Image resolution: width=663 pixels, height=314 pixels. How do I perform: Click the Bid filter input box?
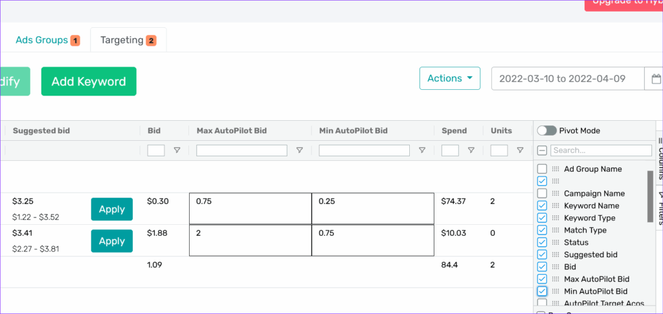tap(156, 151)
